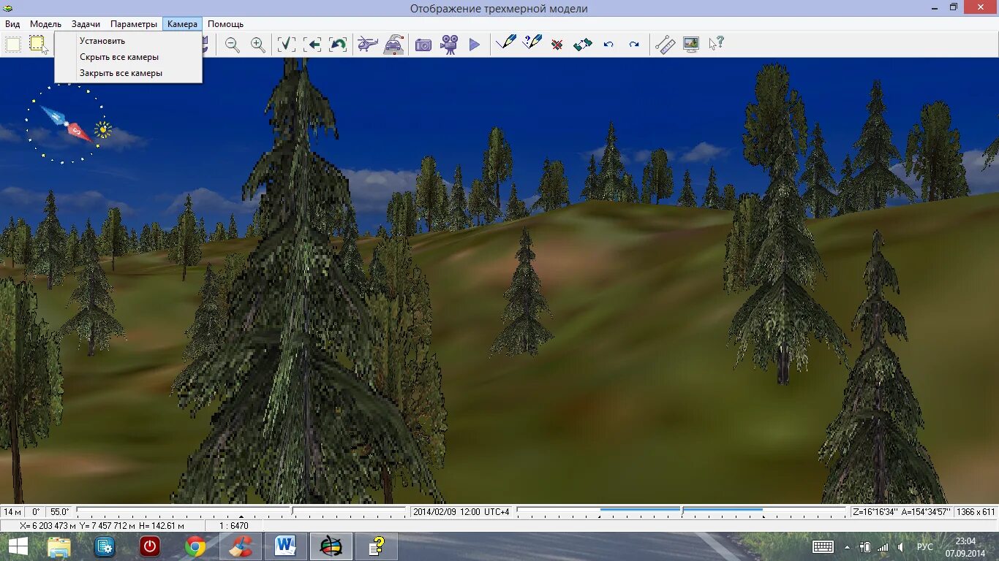Open the Помощь menu
Screen dimensions: 999x561
click(x=225, y=24)
